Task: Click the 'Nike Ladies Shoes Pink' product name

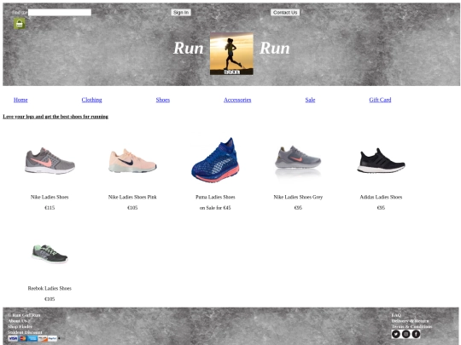Action: pos(132,197)
